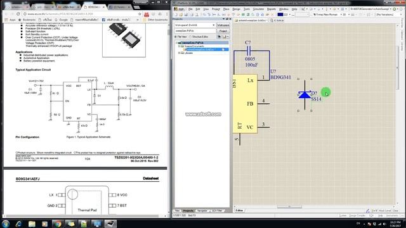Switch to the Navigator panel tab
Screen dimensions: 406x228
[202, 211]
